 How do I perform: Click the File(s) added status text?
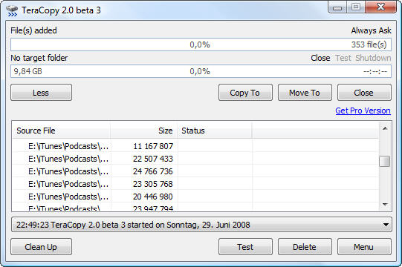coord(33,30)
